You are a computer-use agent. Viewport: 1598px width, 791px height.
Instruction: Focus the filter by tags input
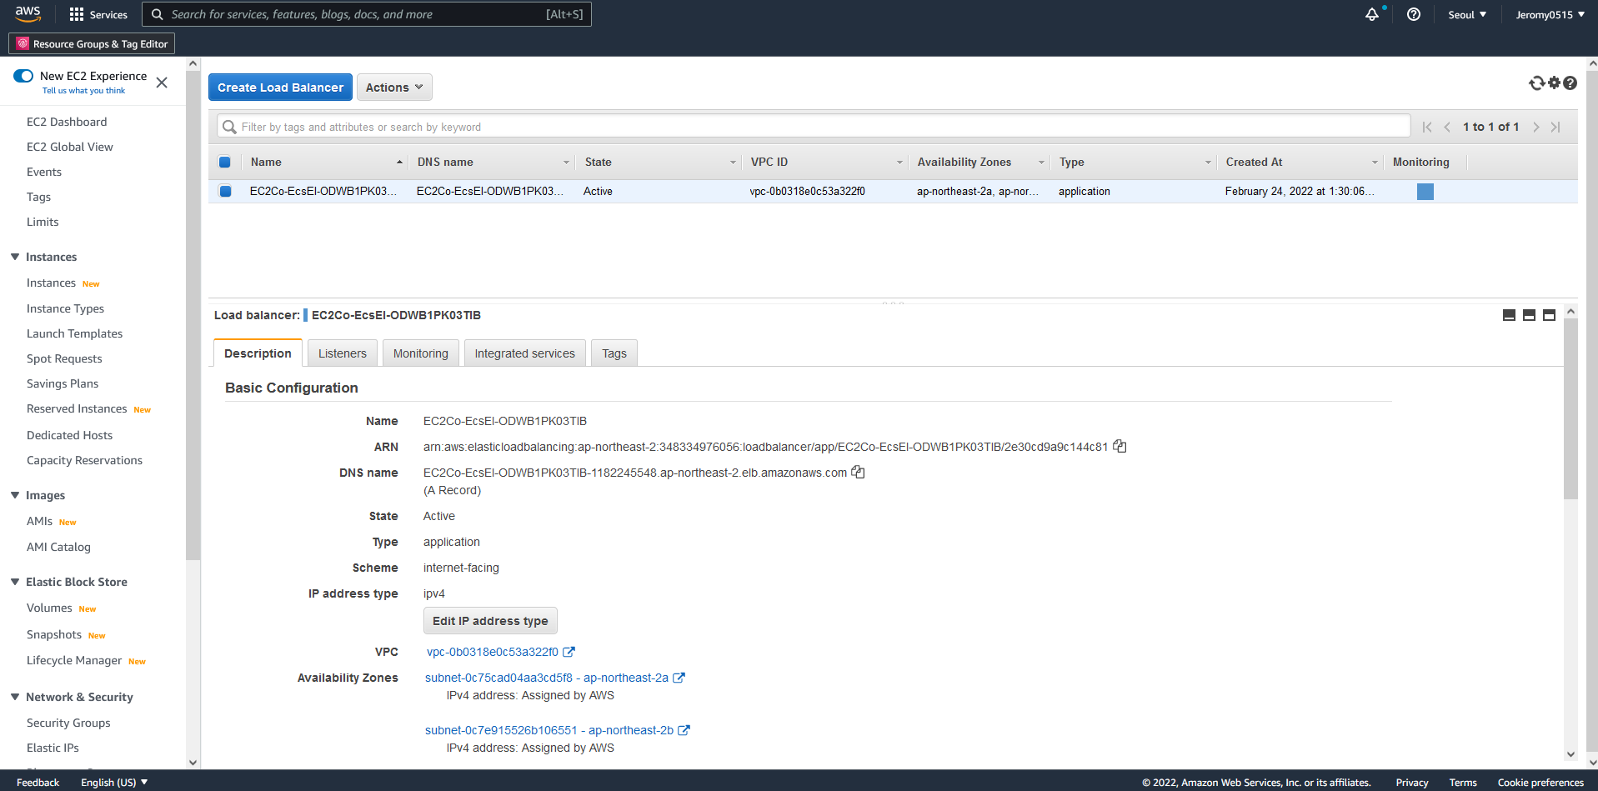coord(814,127)
